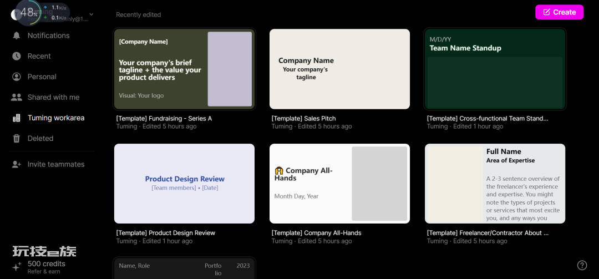Viewport: 599px width, 279px height.
Task: Open the Fundraising - Series A template thumbnail
Action: pos(184,69)
